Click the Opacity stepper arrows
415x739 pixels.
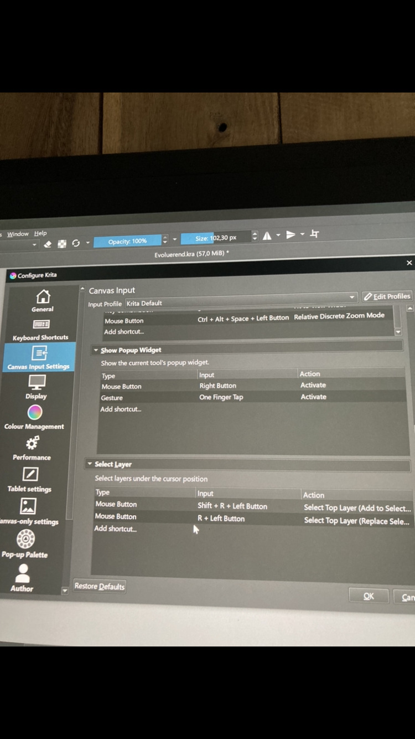point(165,240)
